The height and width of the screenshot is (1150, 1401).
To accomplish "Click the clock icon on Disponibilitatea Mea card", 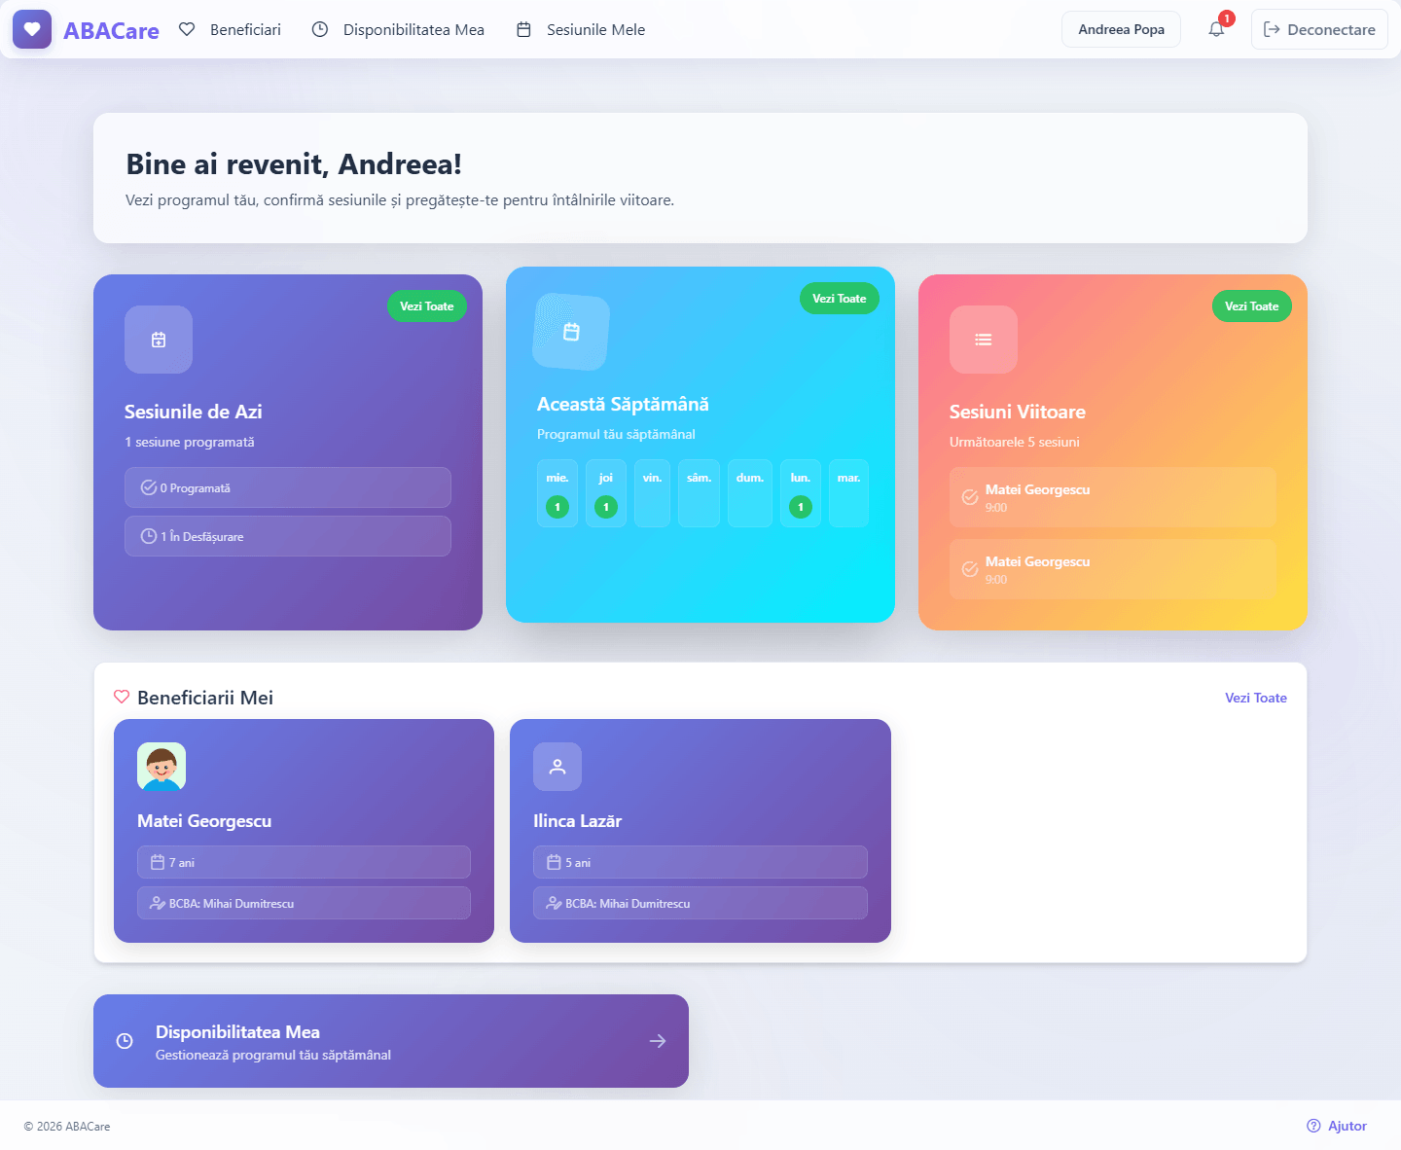I will click(x=125, y=1041).
